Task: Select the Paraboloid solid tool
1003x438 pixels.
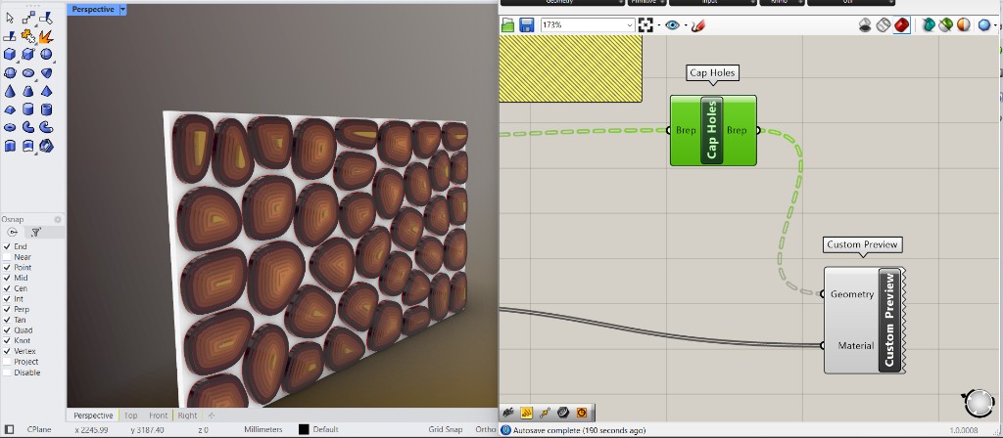Action: point(46,72)
